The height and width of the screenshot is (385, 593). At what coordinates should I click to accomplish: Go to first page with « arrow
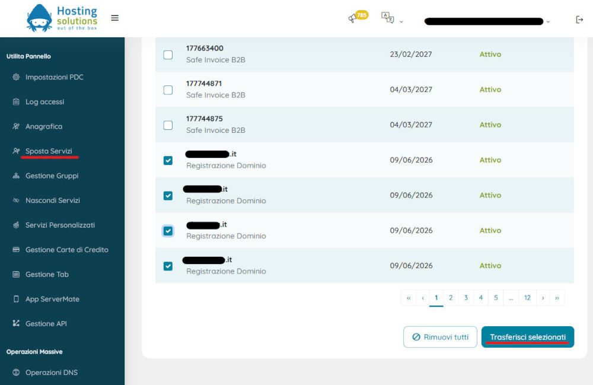coord(409,298)
